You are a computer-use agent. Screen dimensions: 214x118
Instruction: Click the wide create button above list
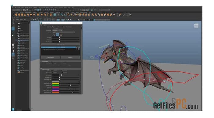tap(61, 44)
